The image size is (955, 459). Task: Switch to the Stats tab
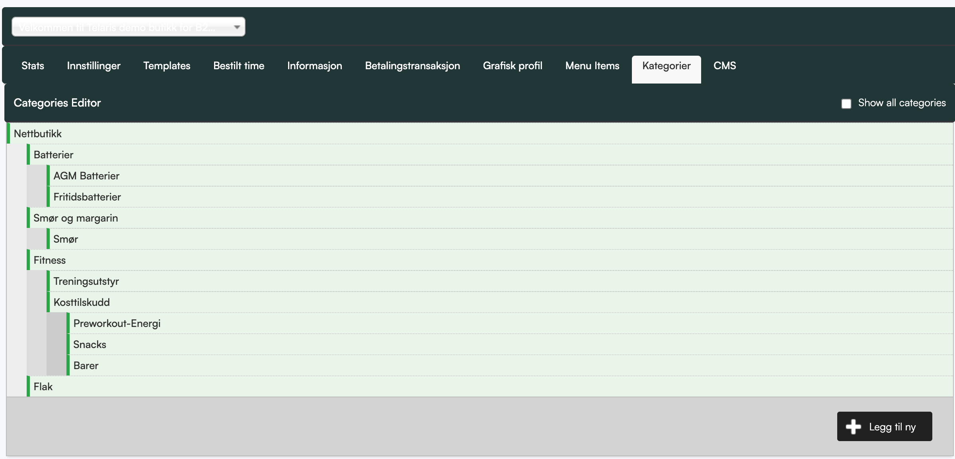point(33,66)
